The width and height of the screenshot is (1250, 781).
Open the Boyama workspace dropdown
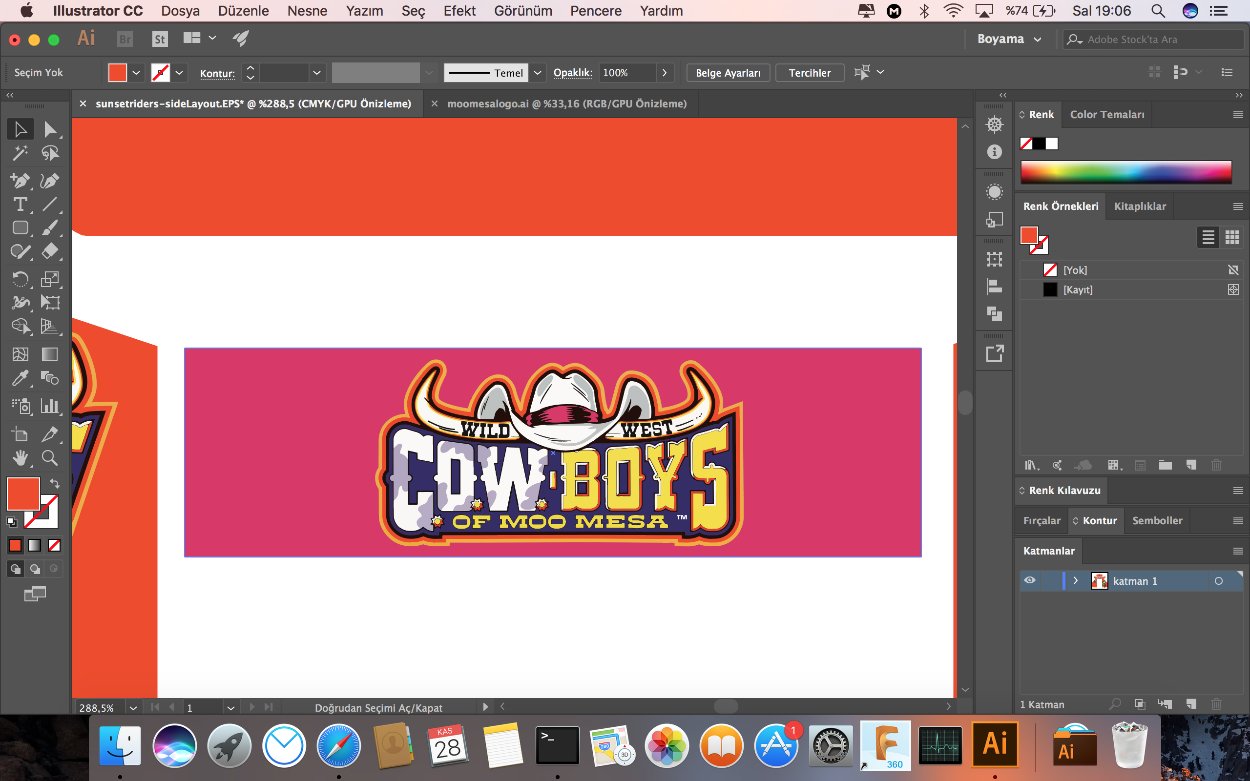pos(1009,39)
